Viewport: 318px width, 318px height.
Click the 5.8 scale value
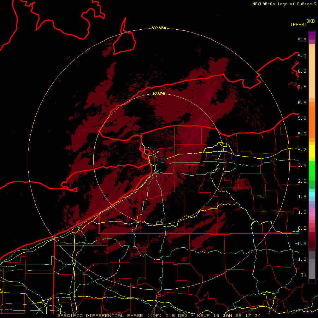click(x=302, y=118)
